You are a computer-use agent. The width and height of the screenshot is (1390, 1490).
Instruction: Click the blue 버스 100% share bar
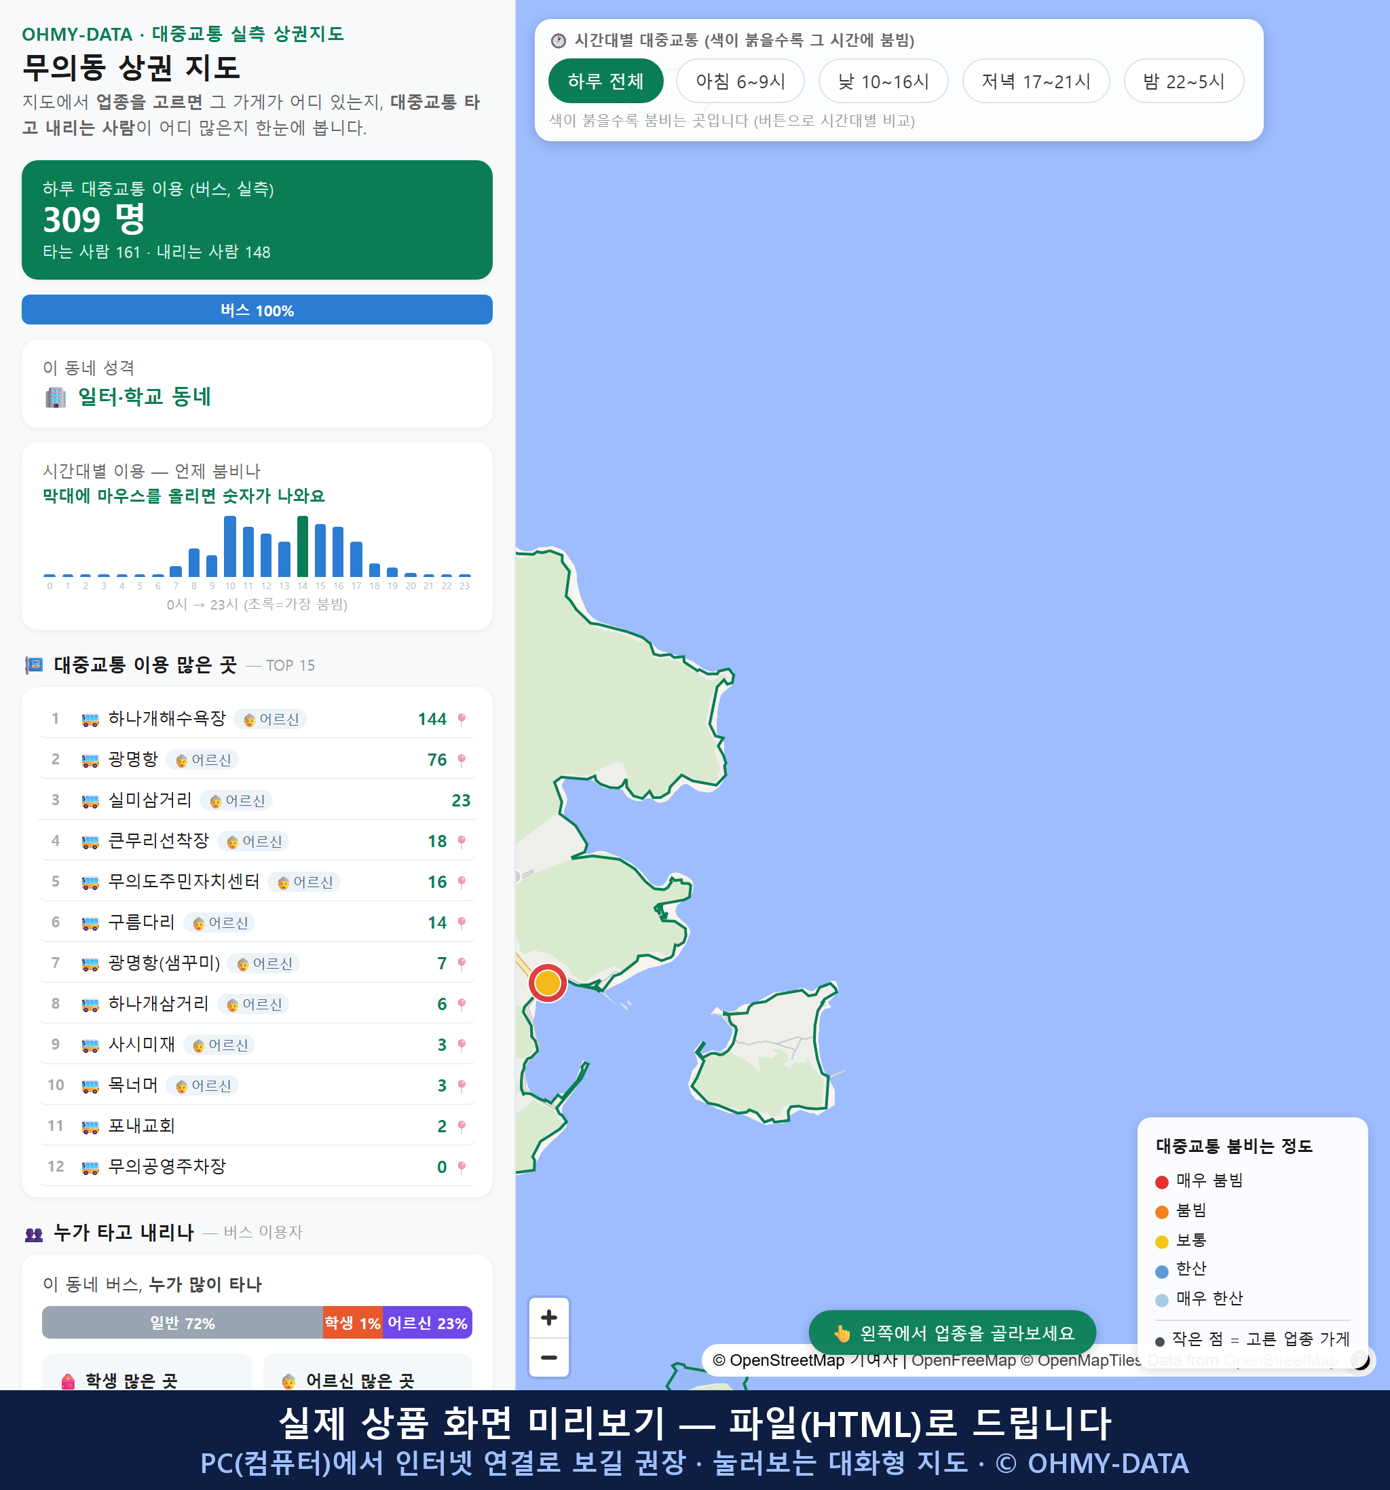click(257, 310)
